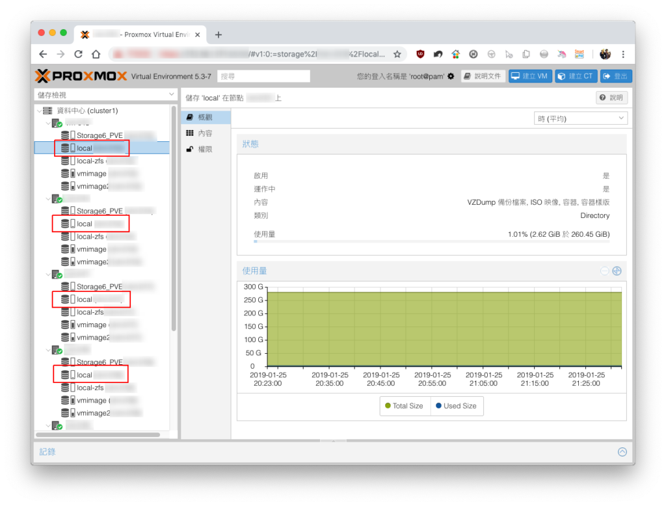Toggle the Total Size series in the legend
666x506 pixels.
pyautogui.click(x=405, y=406)
